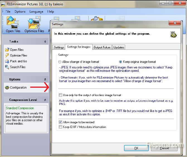Image resolution: width=187 pixels, height=157 pixels.
Task: Switch to the Updates tab
Action: click(x=119, y=47)
